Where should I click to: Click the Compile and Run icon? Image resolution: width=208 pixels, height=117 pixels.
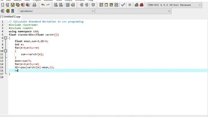pyautogui.click(x=111, y=5)
